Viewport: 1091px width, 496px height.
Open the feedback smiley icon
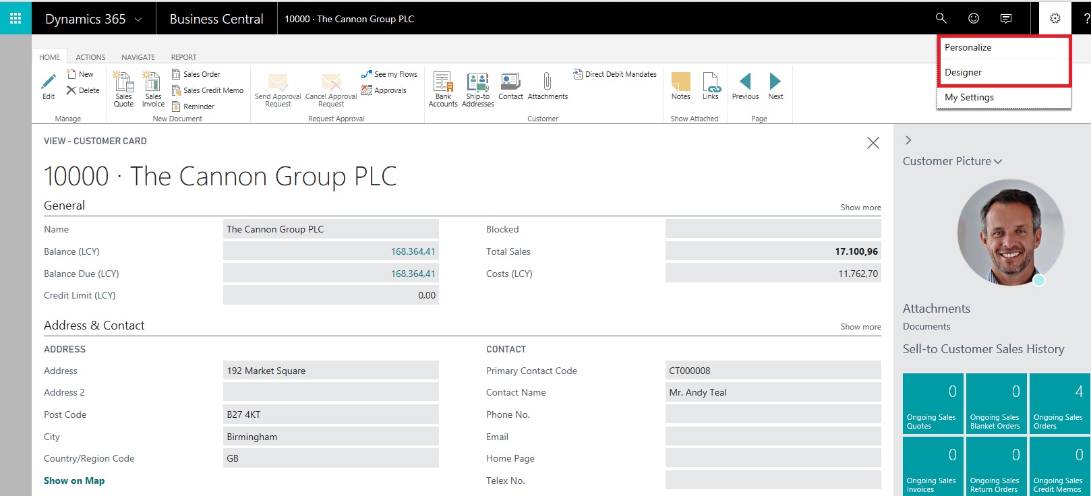pyautogui.click(x=974, y=18)
